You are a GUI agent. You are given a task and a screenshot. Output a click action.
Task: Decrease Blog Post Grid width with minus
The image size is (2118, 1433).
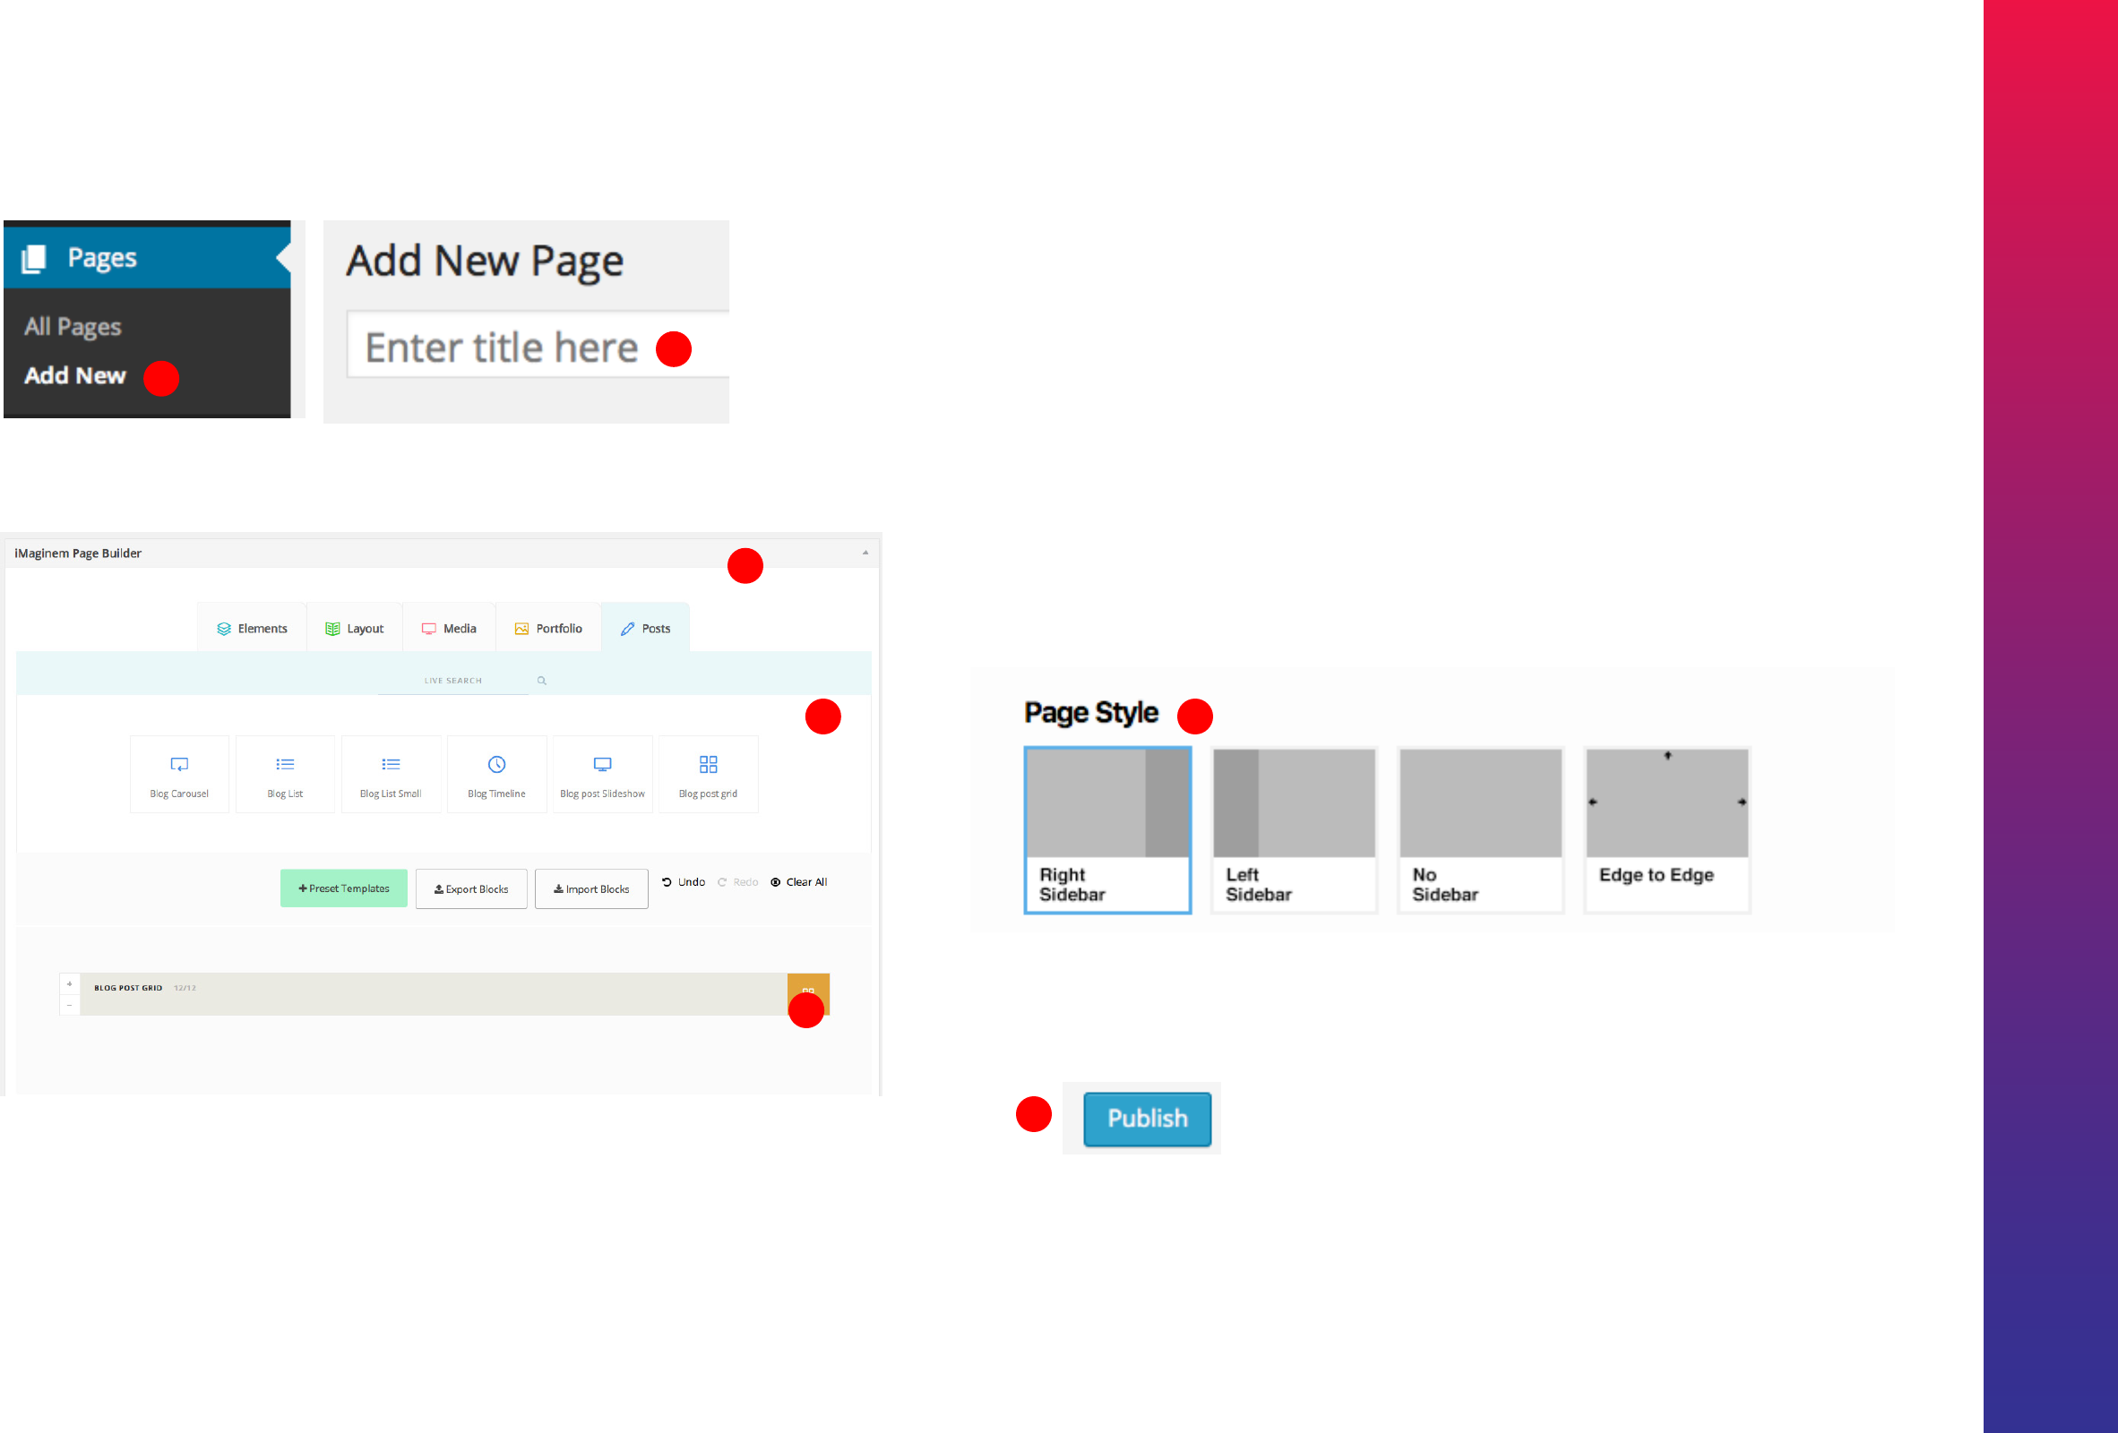pos(69,1005)
